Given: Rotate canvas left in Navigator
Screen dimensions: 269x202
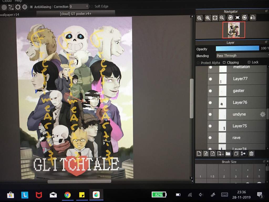Looking at the screenshot, I should [x=230, y=18].
